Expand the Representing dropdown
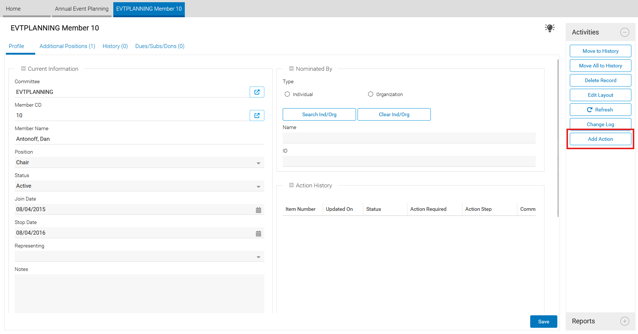 point(139,256)
